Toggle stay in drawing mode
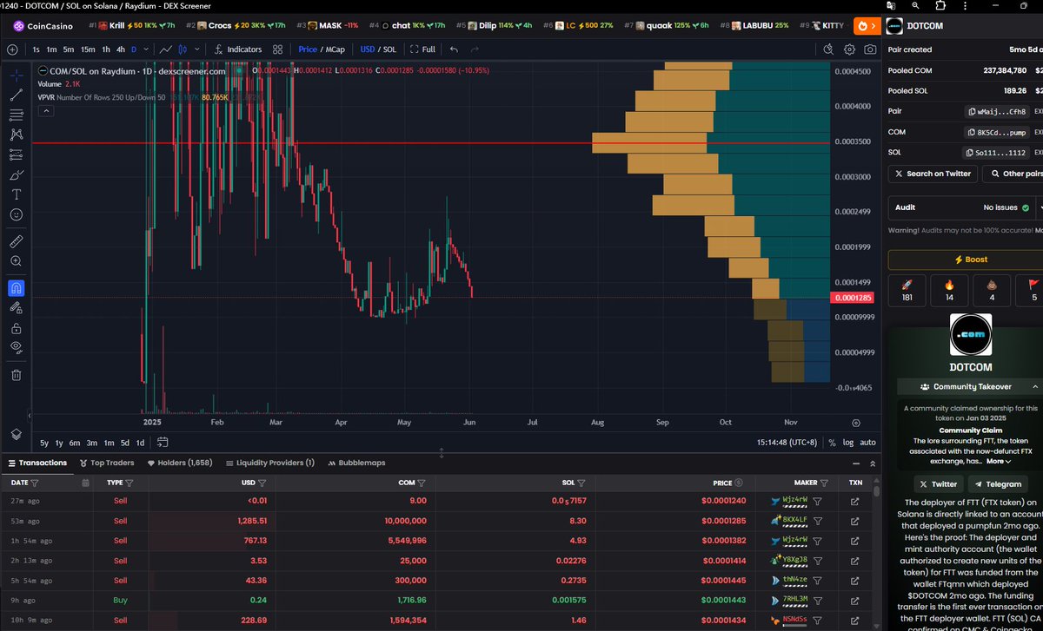 pos(16,307)
